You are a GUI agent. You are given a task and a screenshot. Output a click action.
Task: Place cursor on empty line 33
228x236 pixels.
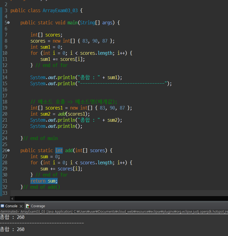click(x=119, y=193)
